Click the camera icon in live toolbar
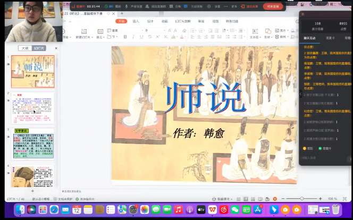The image size is (353, 220). [111, 6]
